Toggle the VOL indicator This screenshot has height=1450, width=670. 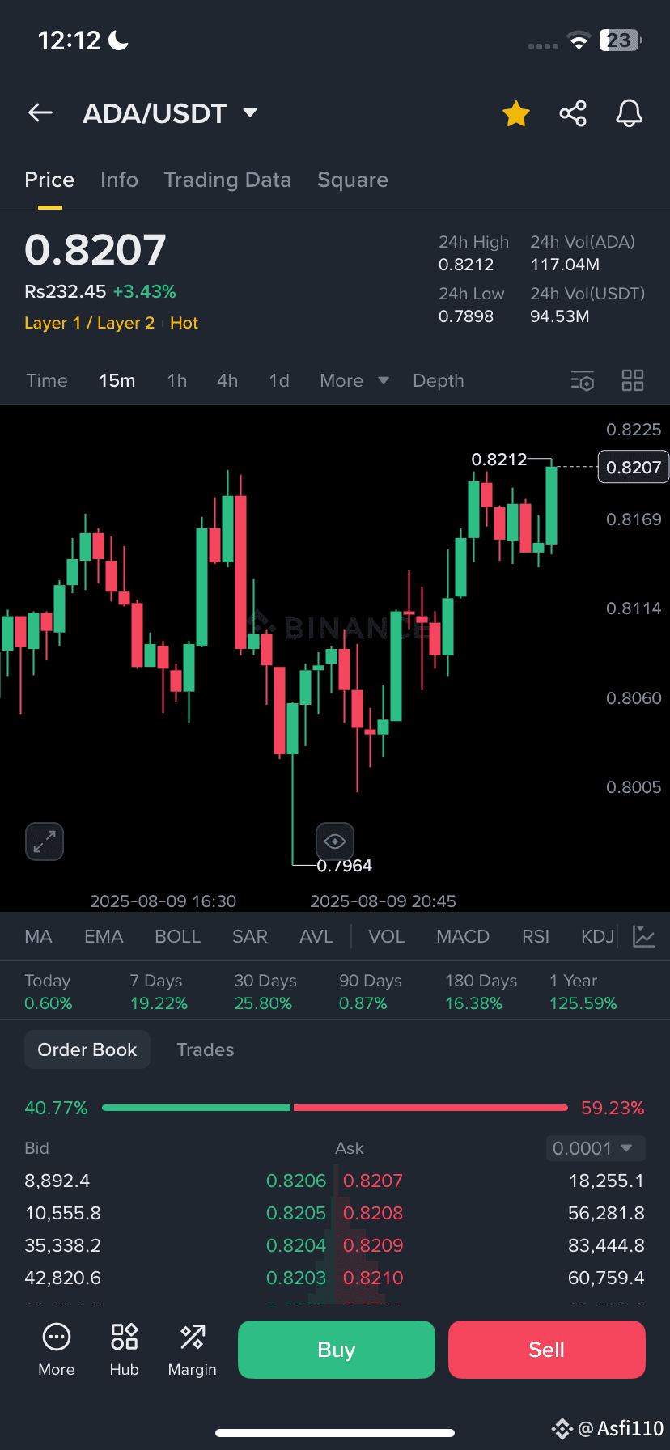click(386, 936)
